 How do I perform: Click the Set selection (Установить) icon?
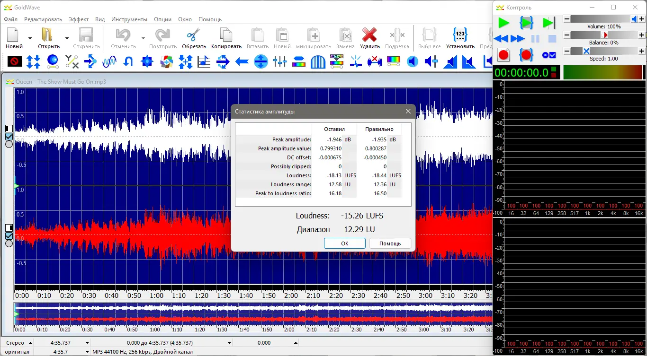click(x=460, y=35)
